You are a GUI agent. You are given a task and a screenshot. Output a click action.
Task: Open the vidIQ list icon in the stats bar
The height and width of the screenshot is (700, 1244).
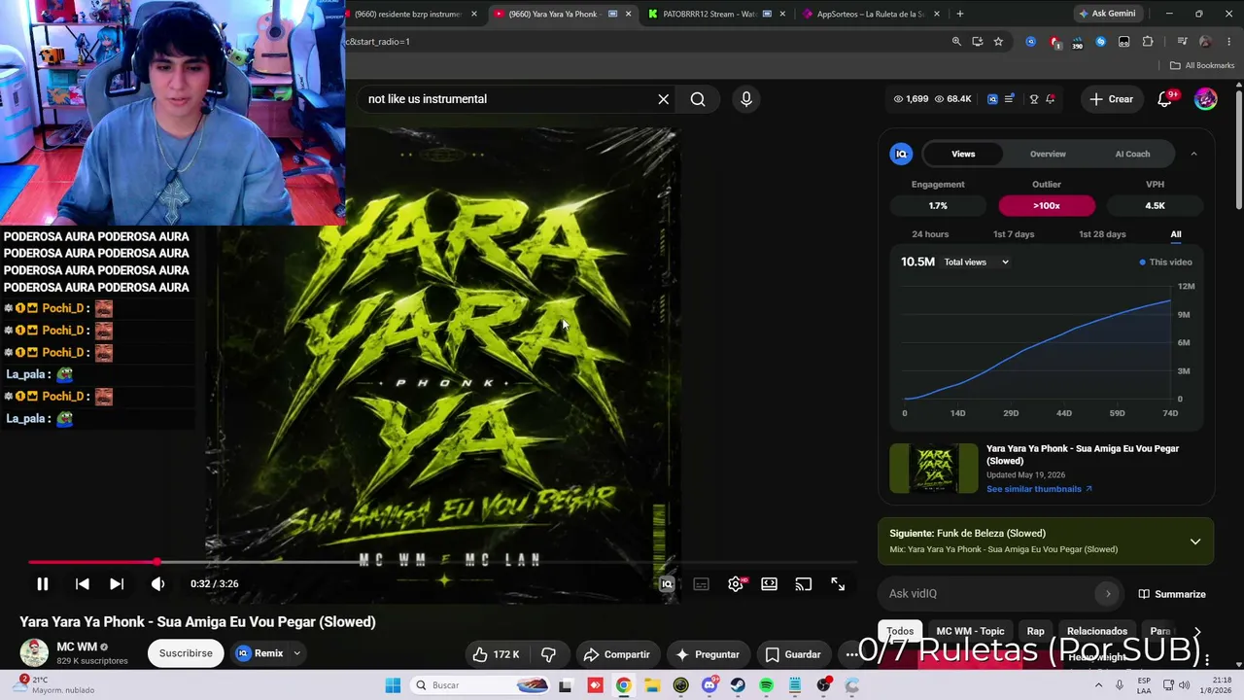1009,99
